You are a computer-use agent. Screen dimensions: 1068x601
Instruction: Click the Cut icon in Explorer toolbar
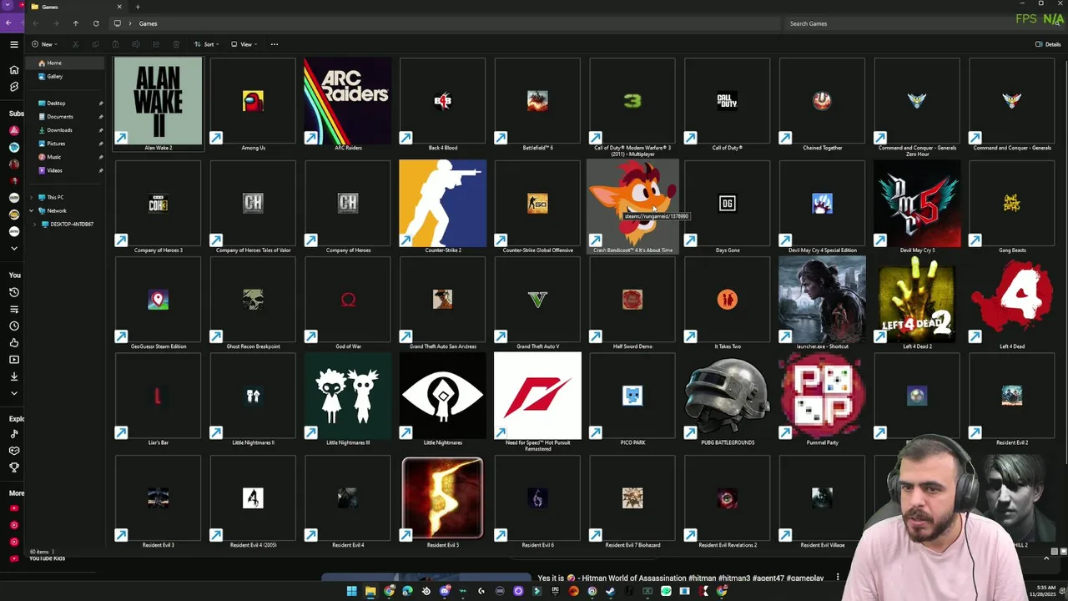click(x=75, y=44)
